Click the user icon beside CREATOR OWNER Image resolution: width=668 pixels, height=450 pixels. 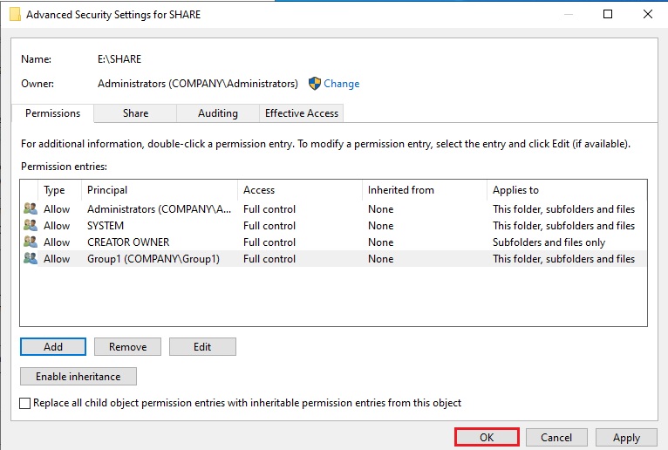point(31,242)
